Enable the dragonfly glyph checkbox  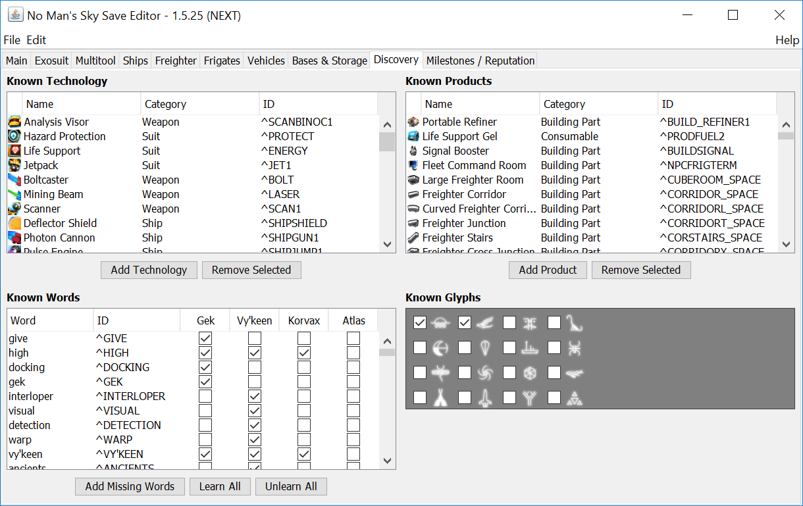[420, 372]
